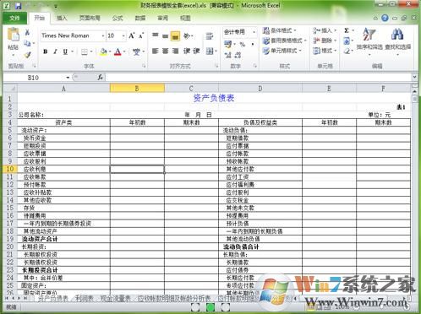Select the Format Painter brush icon
421x314 pixels.
(x=27, y=55)
